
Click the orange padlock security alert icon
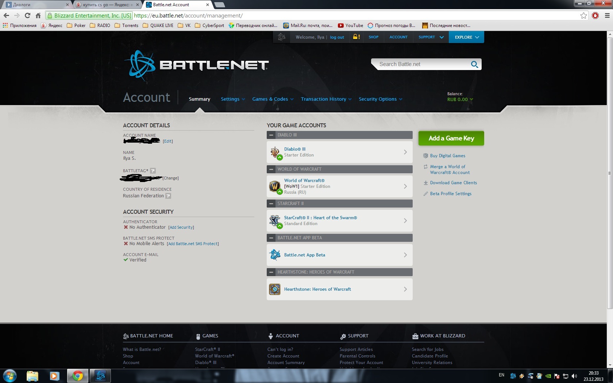[x=356, y=37]
